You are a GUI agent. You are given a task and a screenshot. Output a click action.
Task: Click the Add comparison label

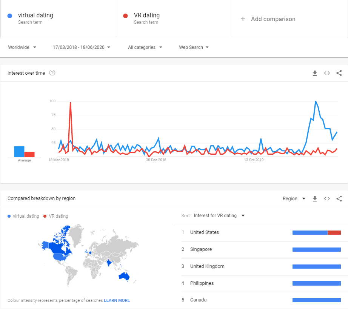[x=273, y=19]
